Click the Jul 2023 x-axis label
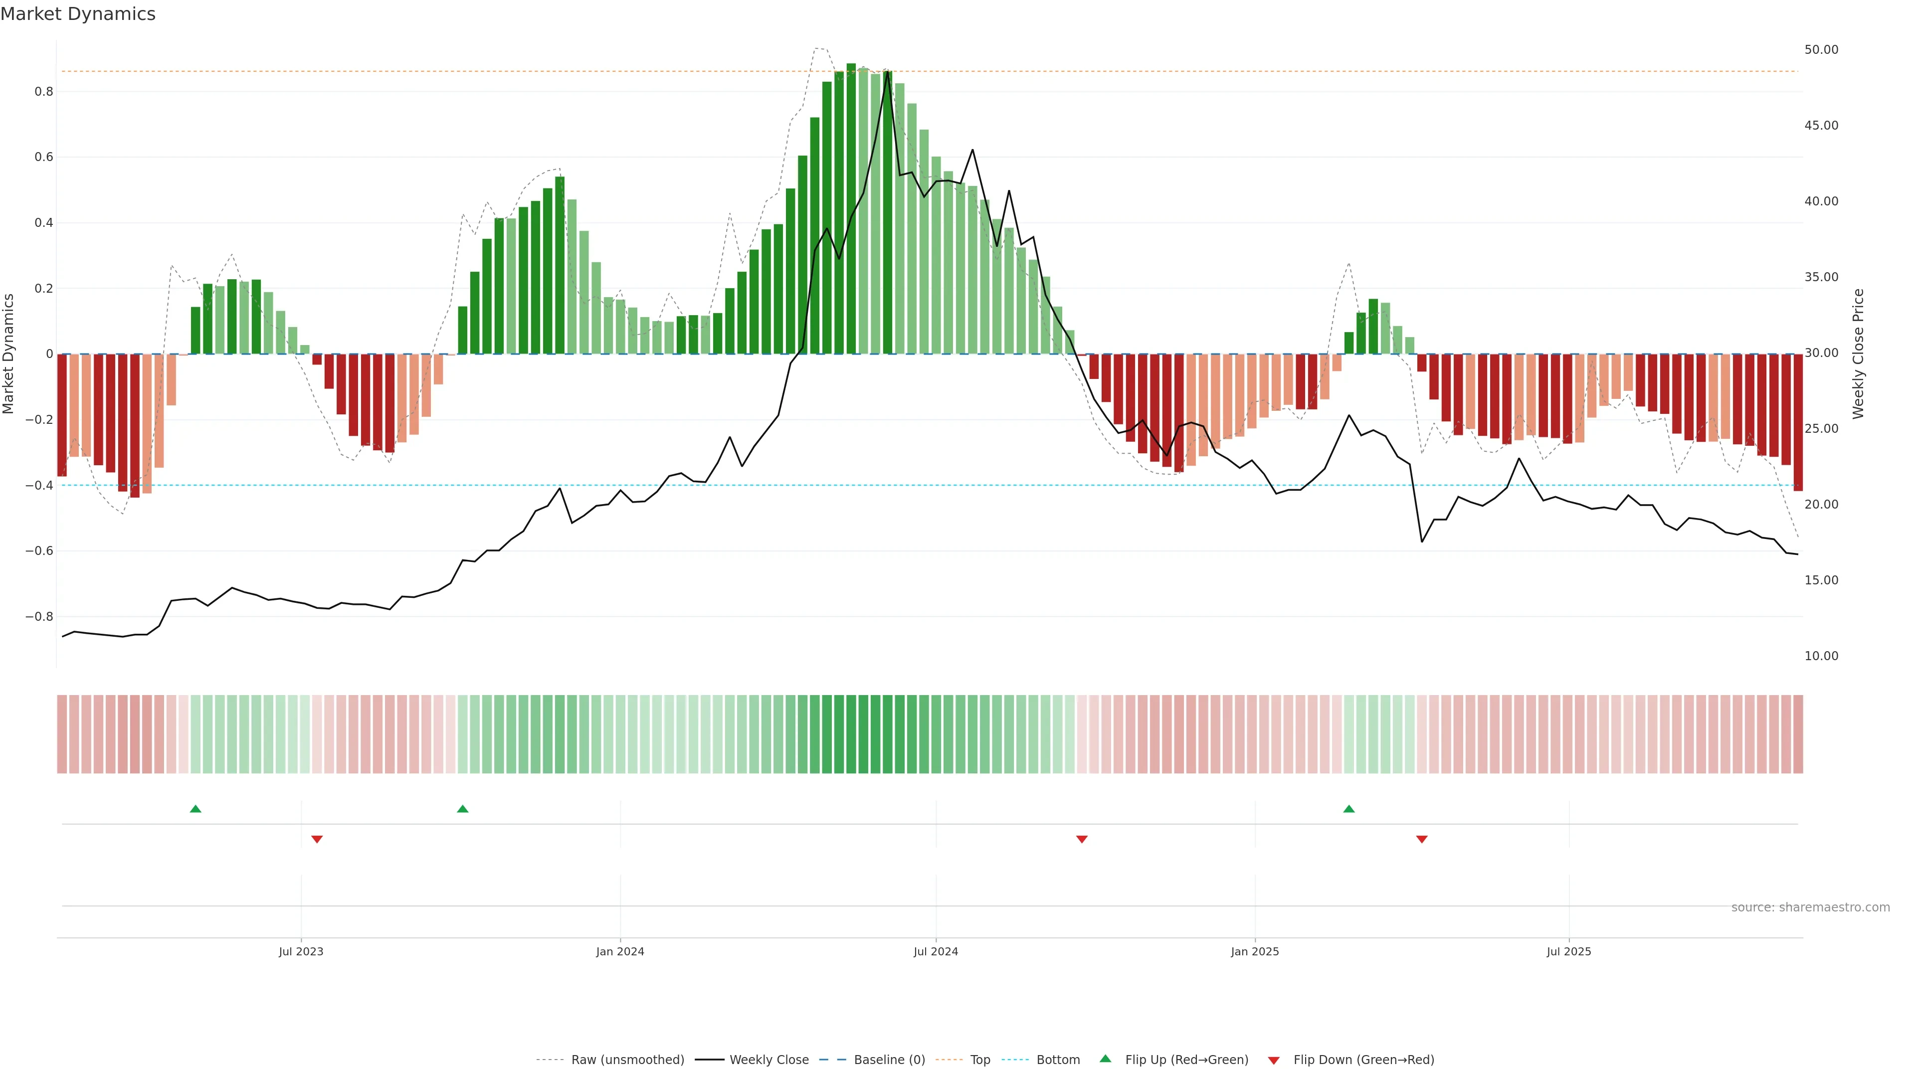This screenshot has height=1077, width=1915. coord(301,951)
